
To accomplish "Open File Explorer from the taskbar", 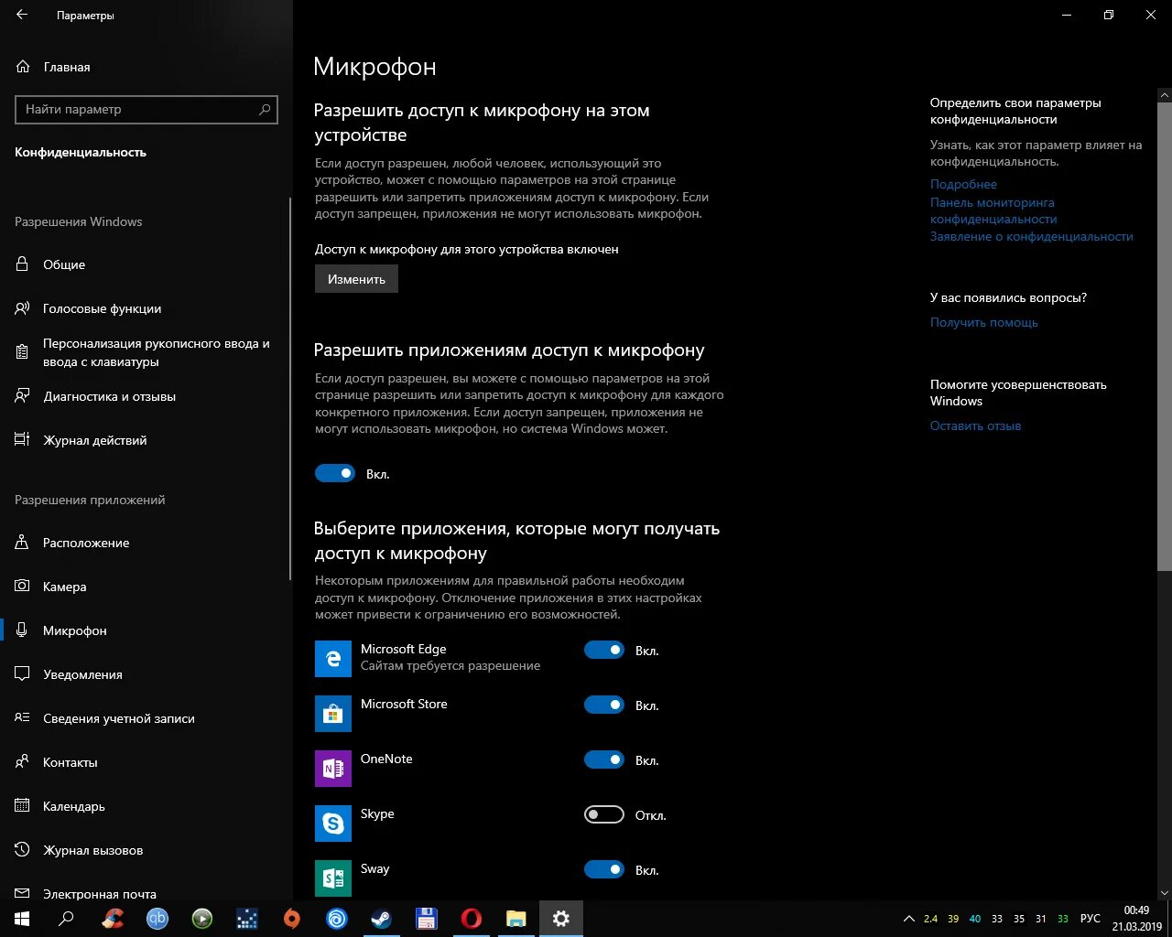I will pos(516,919).
